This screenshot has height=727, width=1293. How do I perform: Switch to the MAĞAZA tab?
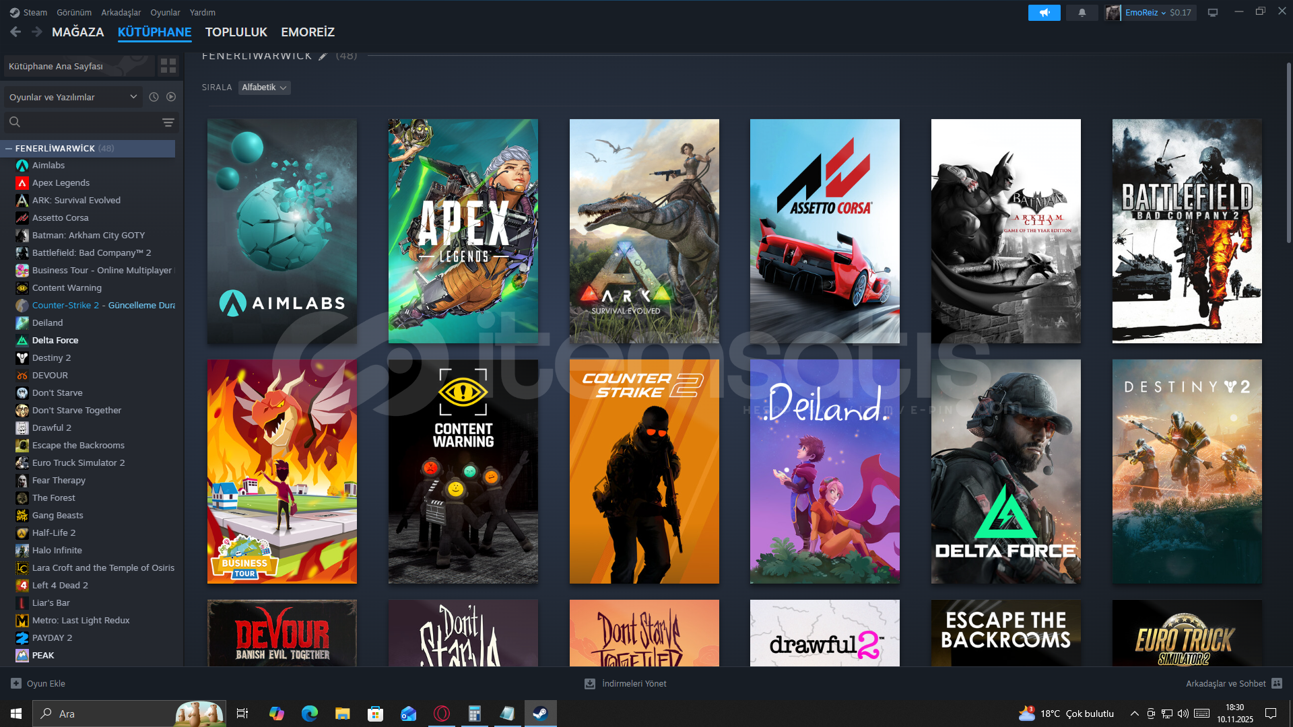(77, 32)
